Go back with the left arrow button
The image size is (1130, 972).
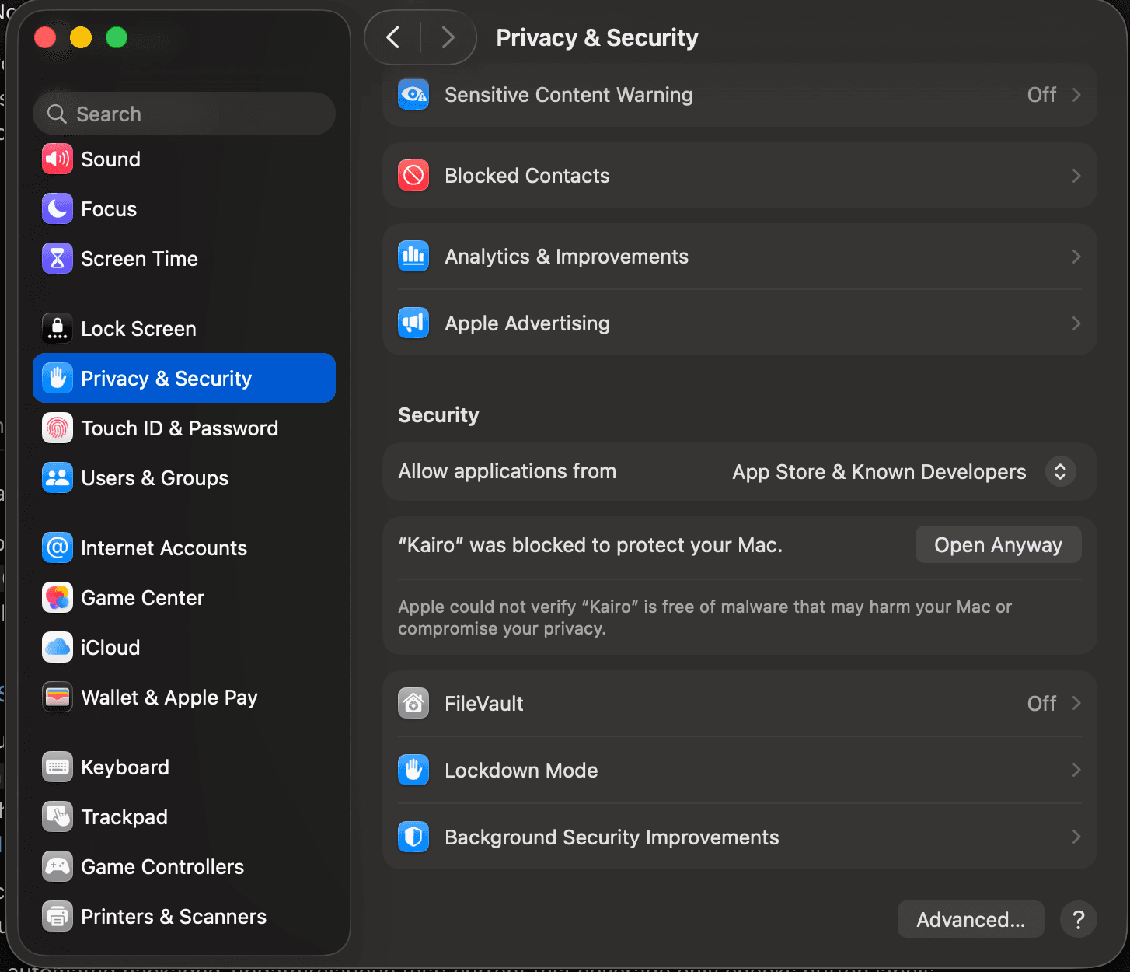(x=393, y=37)
